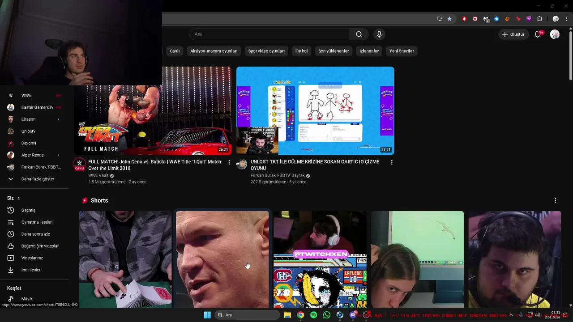Open the WWE Vault channel avatar
This screenshot has height=322, width=573.
tap(79, 164)
